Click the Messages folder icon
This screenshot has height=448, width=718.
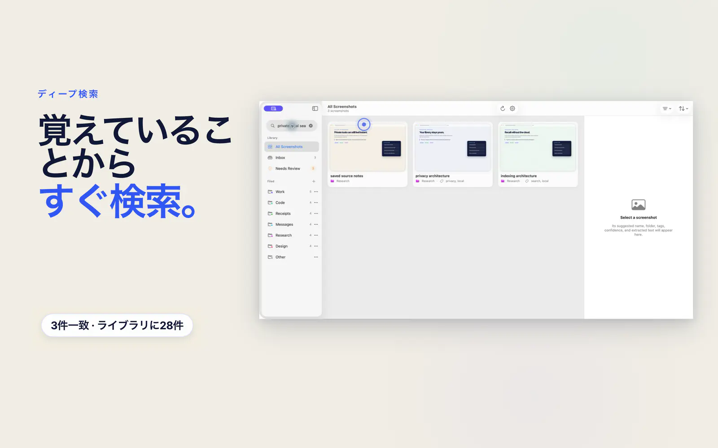(270, 224)
